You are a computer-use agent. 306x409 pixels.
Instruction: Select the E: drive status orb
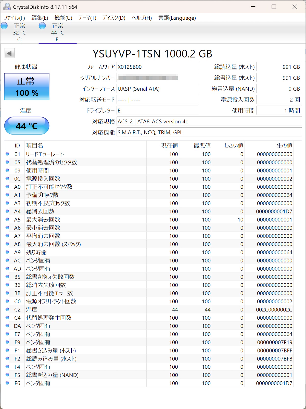pos(42,26)
